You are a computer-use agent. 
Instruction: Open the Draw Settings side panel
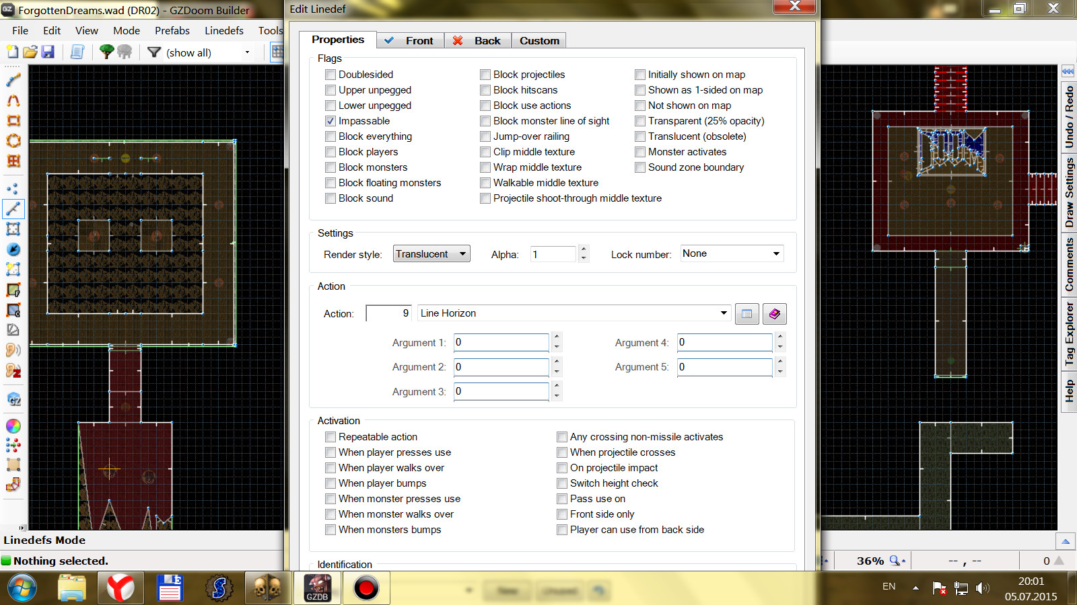click(1069, 193)
